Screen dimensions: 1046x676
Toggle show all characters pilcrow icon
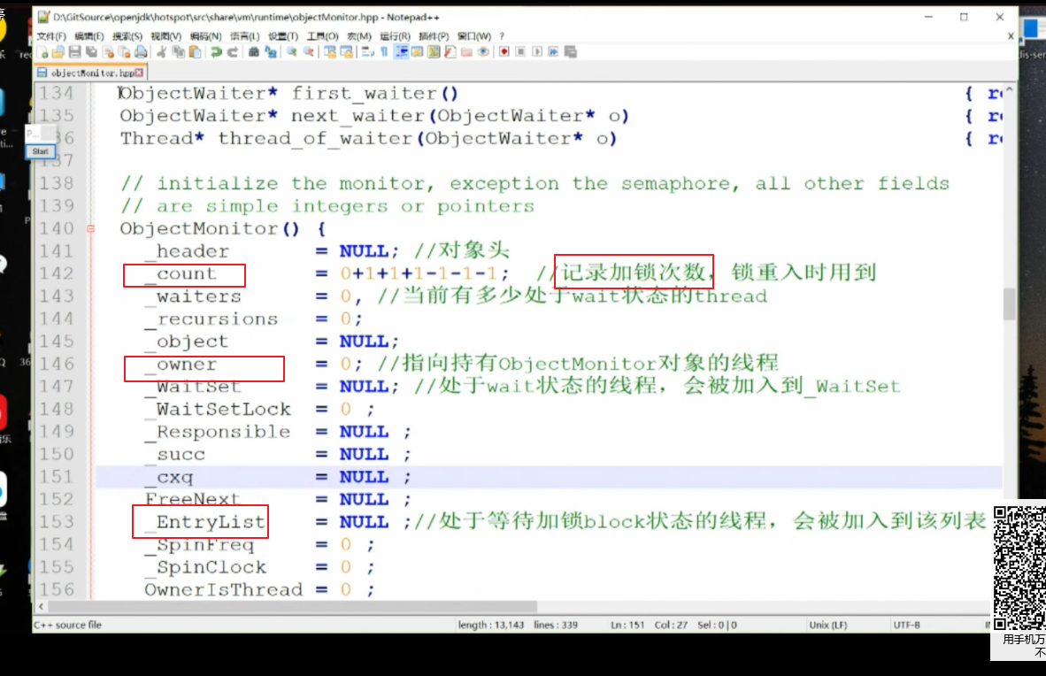(x=384, y=52)
